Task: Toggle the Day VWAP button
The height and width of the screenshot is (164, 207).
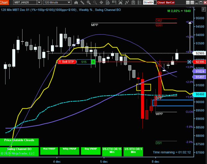Action: [91, 151]
